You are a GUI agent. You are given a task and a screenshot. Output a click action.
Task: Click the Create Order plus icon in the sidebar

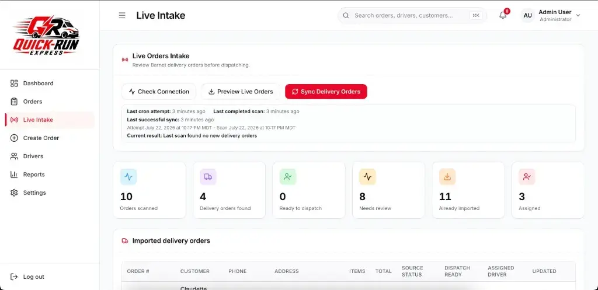14,138
